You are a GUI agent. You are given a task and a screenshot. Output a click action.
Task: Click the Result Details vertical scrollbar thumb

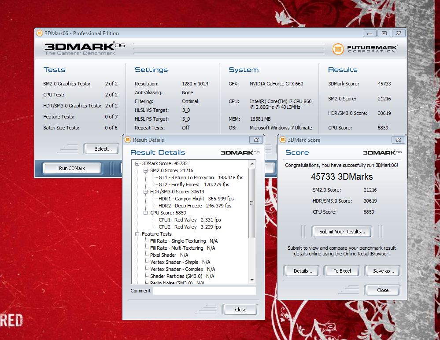point(251,203)
